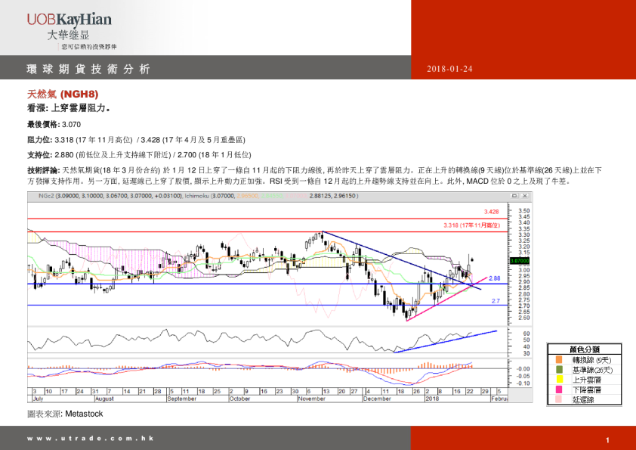Click the 3.318 resistance level label
Screen dimensions: 636x450
(471, 225)
